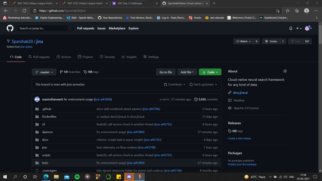Image resolution: width=322 pixels, height=181 pixels.
Task: Open the jina-ai/jina forked-from link
Action: click(x=26, y=47)
